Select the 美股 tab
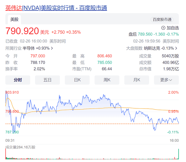 14,20
